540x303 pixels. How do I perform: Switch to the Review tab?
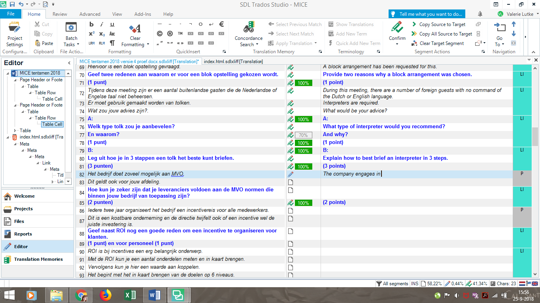click(x=60, y=14)
